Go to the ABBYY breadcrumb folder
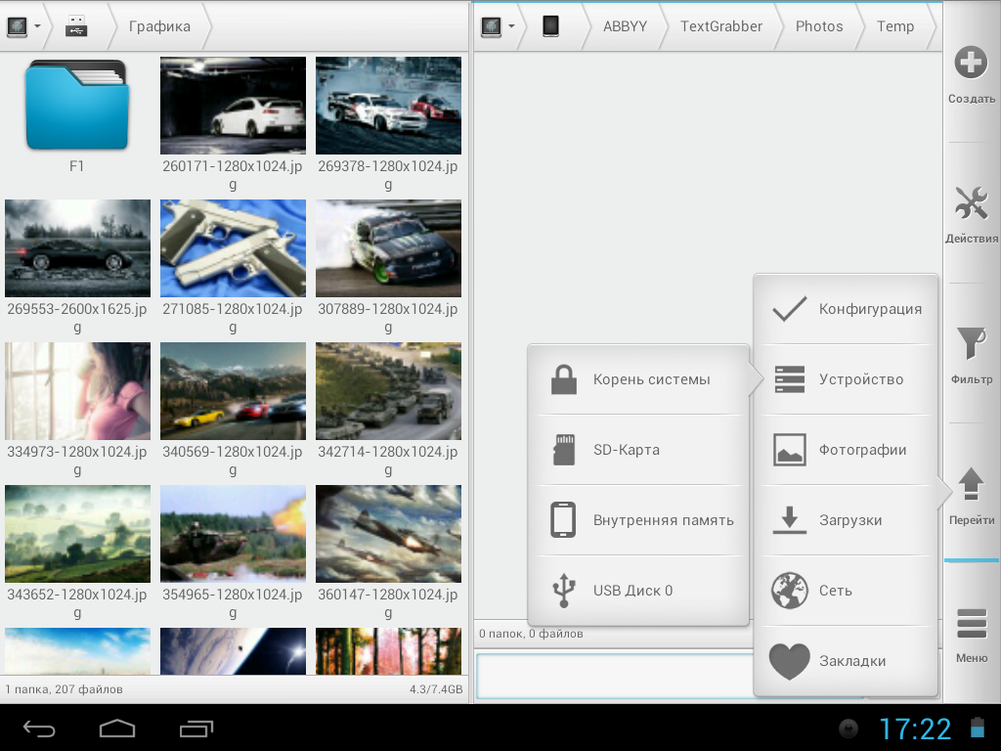Viewport: 1001px width, 751px height. pyautogui.click(x=625, y=26)
